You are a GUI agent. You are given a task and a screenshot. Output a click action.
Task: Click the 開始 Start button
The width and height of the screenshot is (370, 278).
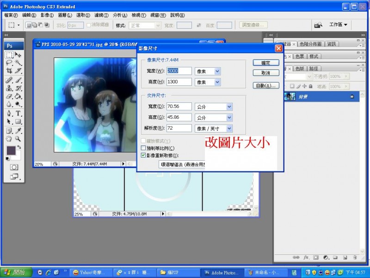[x=16, y=272]
